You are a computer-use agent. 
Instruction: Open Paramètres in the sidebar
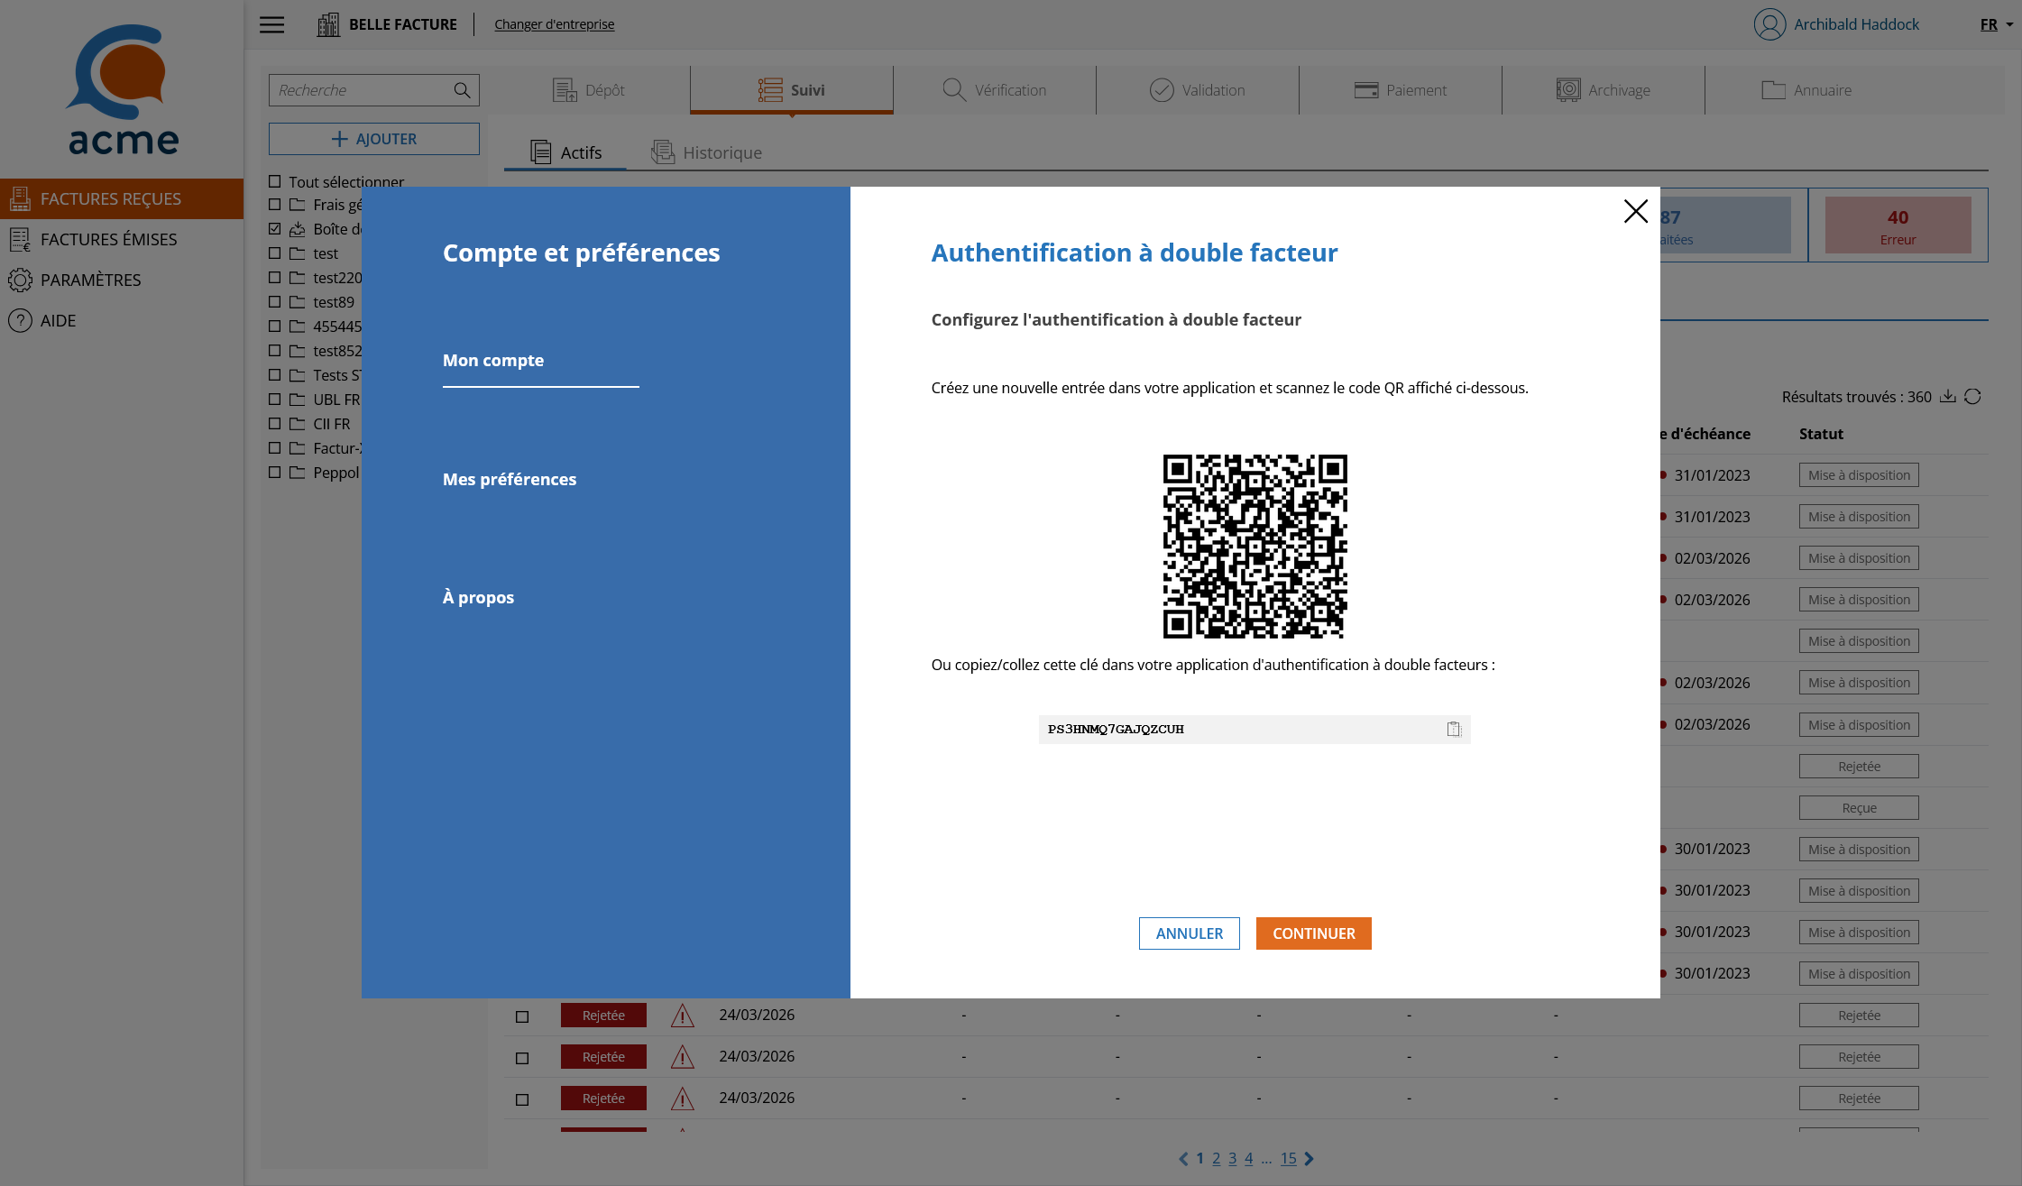[122, 280]
